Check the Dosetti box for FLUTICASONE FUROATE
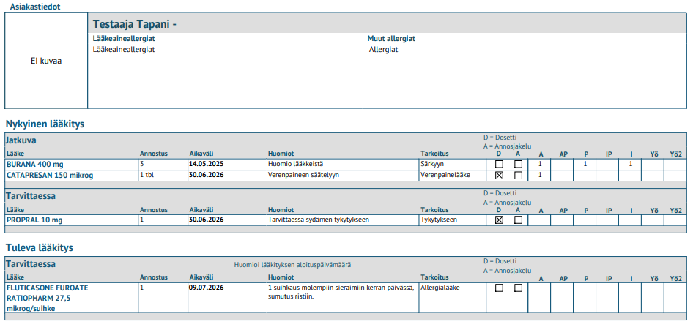The width and height of the screenshot is (693, 330). [499, 288]
